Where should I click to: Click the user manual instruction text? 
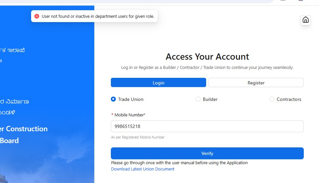[179, 163]
